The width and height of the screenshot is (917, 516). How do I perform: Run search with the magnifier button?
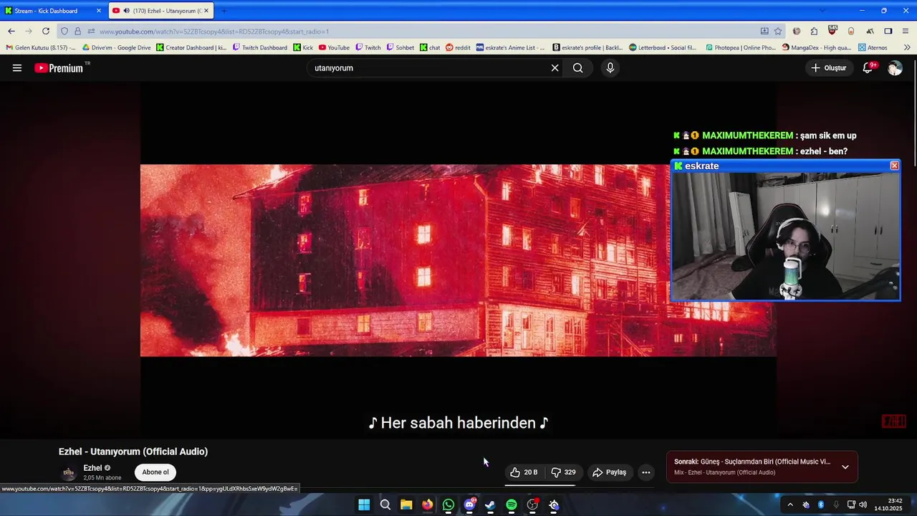point(577,68)
